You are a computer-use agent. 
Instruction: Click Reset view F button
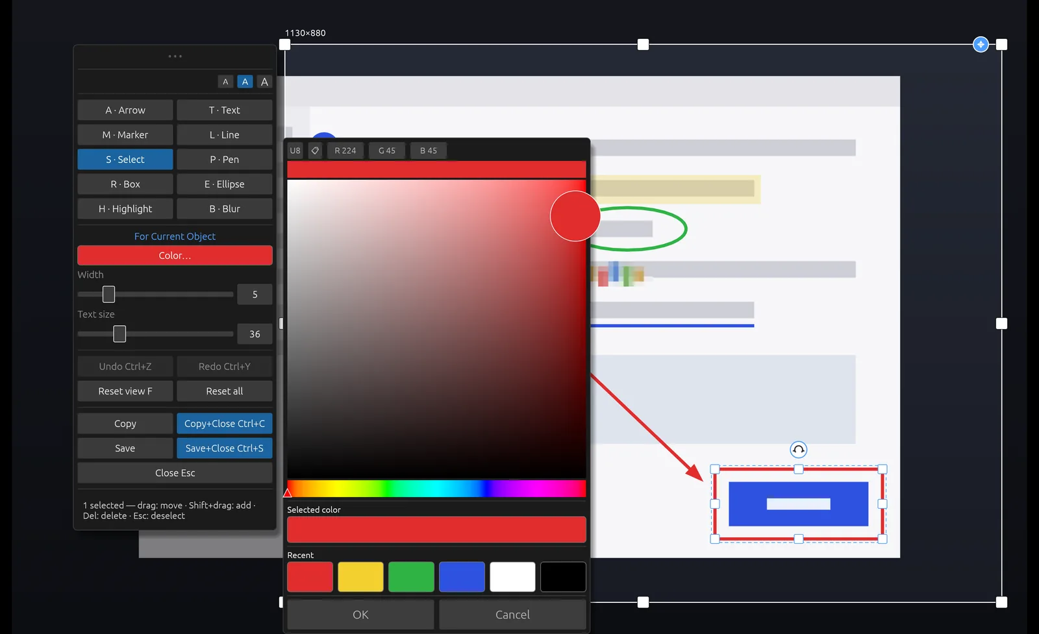coord(125,391)
